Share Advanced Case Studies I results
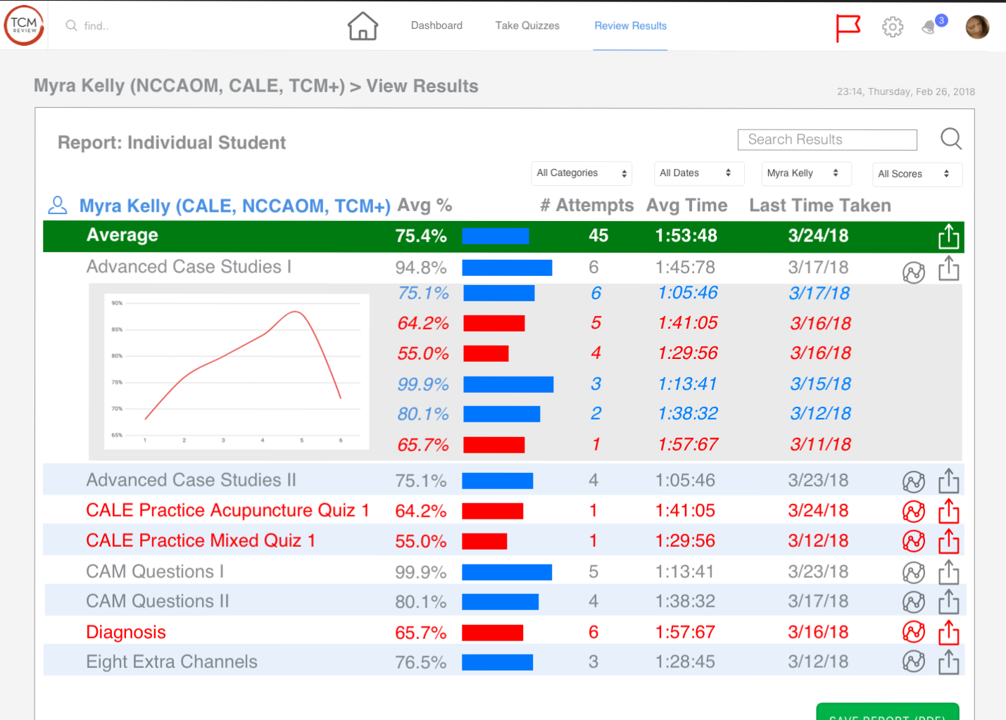This screenshot has height=720, width=1006. click(x=948, y=268)
